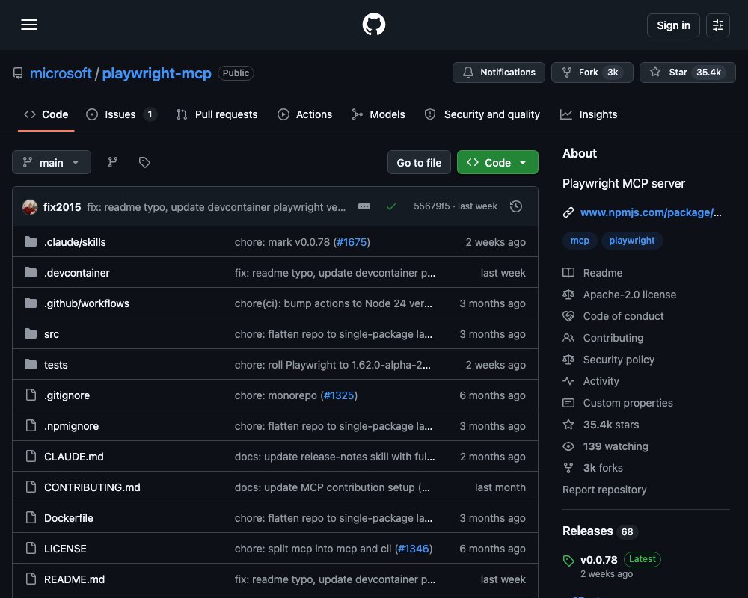Open the CLAUDE.md file
This screenshot has width=748, height=598.
pyautogui.click(x=73, y=457)
